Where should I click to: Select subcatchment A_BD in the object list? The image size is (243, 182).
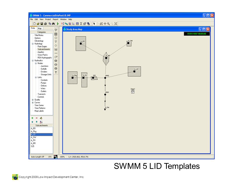(x=42, y=128)
